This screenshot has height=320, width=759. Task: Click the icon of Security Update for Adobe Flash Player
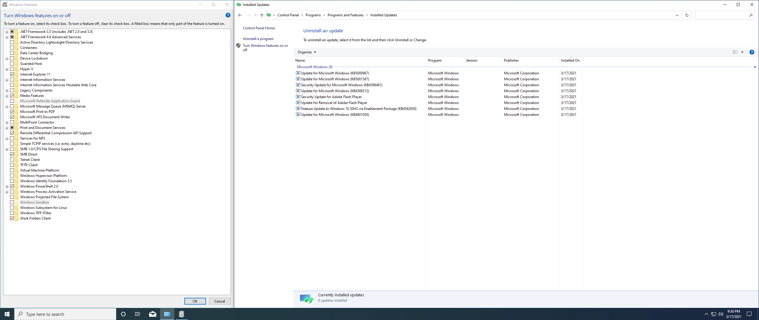[298, 97]
